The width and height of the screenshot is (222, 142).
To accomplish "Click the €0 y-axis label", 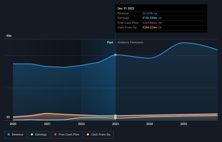I will point(8,117).
